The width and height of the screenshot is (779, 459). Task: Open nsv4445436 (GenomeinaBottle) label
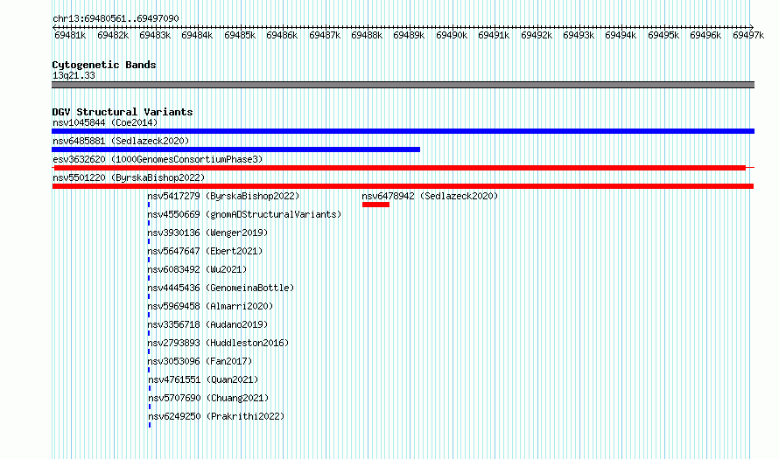[221, 288]
